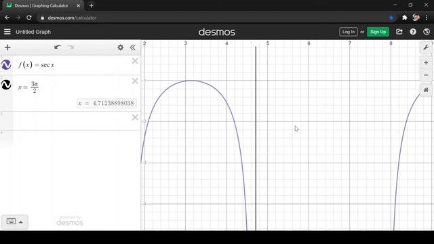Redo the last expression change

coord(71,47)
